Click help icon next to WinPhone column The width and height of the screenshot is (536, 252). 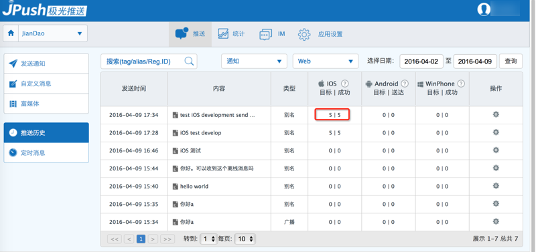[461, 84]
